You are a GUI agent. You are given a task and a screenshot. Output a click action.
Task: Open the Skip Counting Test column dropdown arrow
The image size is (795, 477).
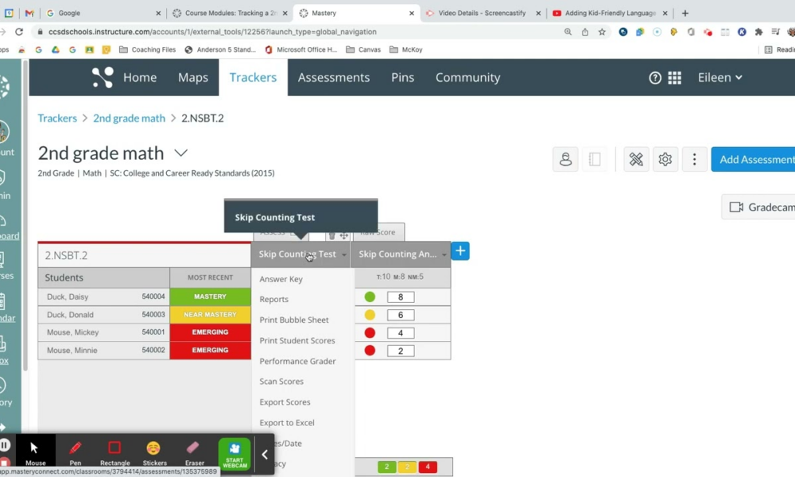pyautogui.click(x=344, y=254)
